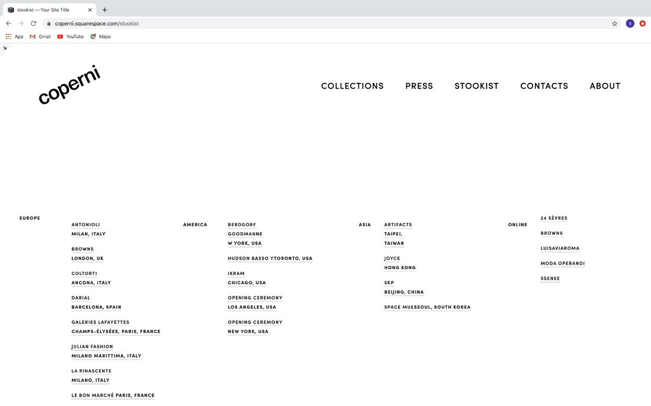The image size is (651, 406).
Task: Click Champs-Élysées, Paris, France link
Action: point(116,332)
